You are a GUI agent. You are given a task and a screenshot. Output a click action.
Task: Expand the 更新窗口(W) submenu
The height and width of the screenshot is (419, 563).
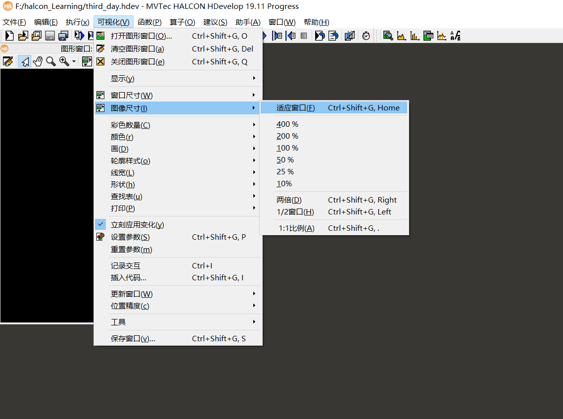[x=178, y=294]
